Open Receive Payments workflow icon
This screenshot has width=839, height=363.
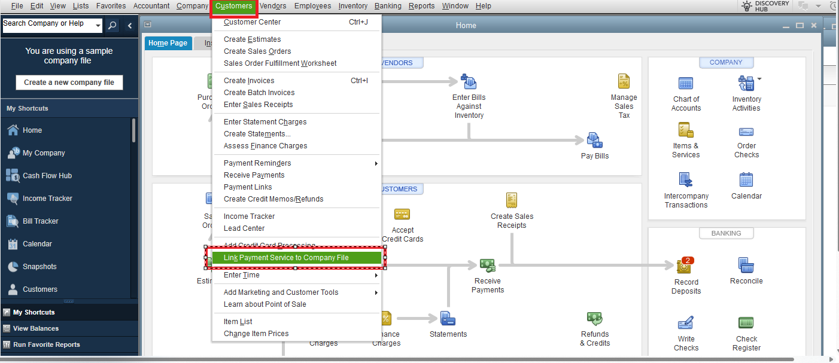tap(488, 265)
